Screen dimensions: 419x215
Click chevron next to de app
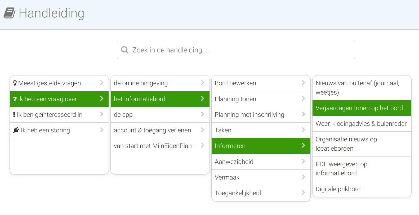(x=203, y=114)
